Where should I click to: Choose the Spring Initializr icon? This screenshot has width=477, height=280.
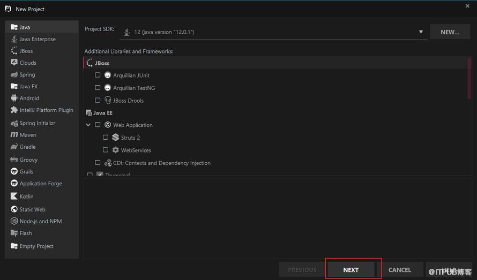tap(14, 123)
